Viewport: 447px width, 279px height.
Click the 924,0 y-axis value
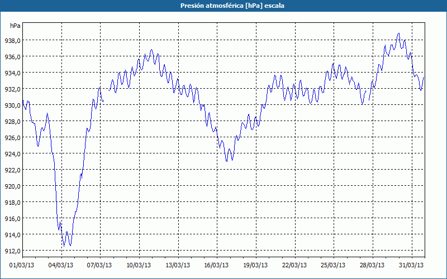point(12,154)
